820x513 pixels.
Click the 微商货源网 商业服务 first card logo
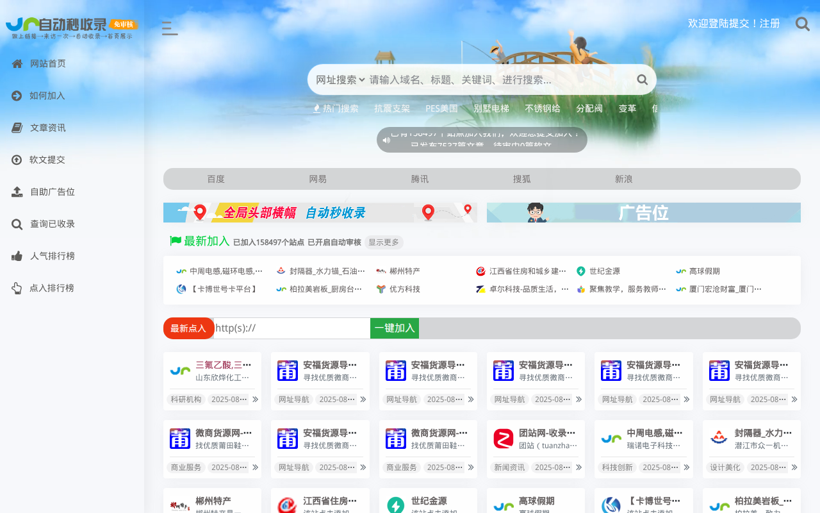[180, 439]
